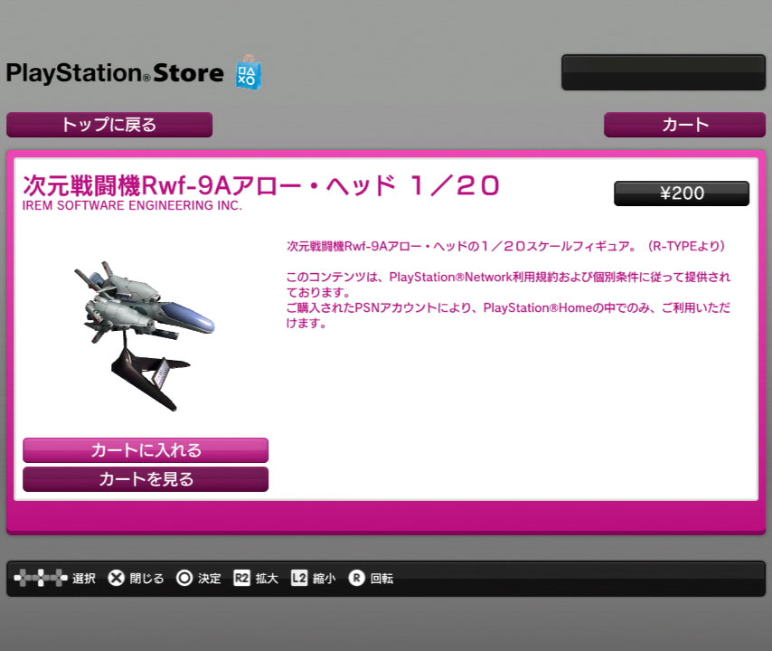
Task: Click the ¥200 price label
Action: tap(682, 193)
